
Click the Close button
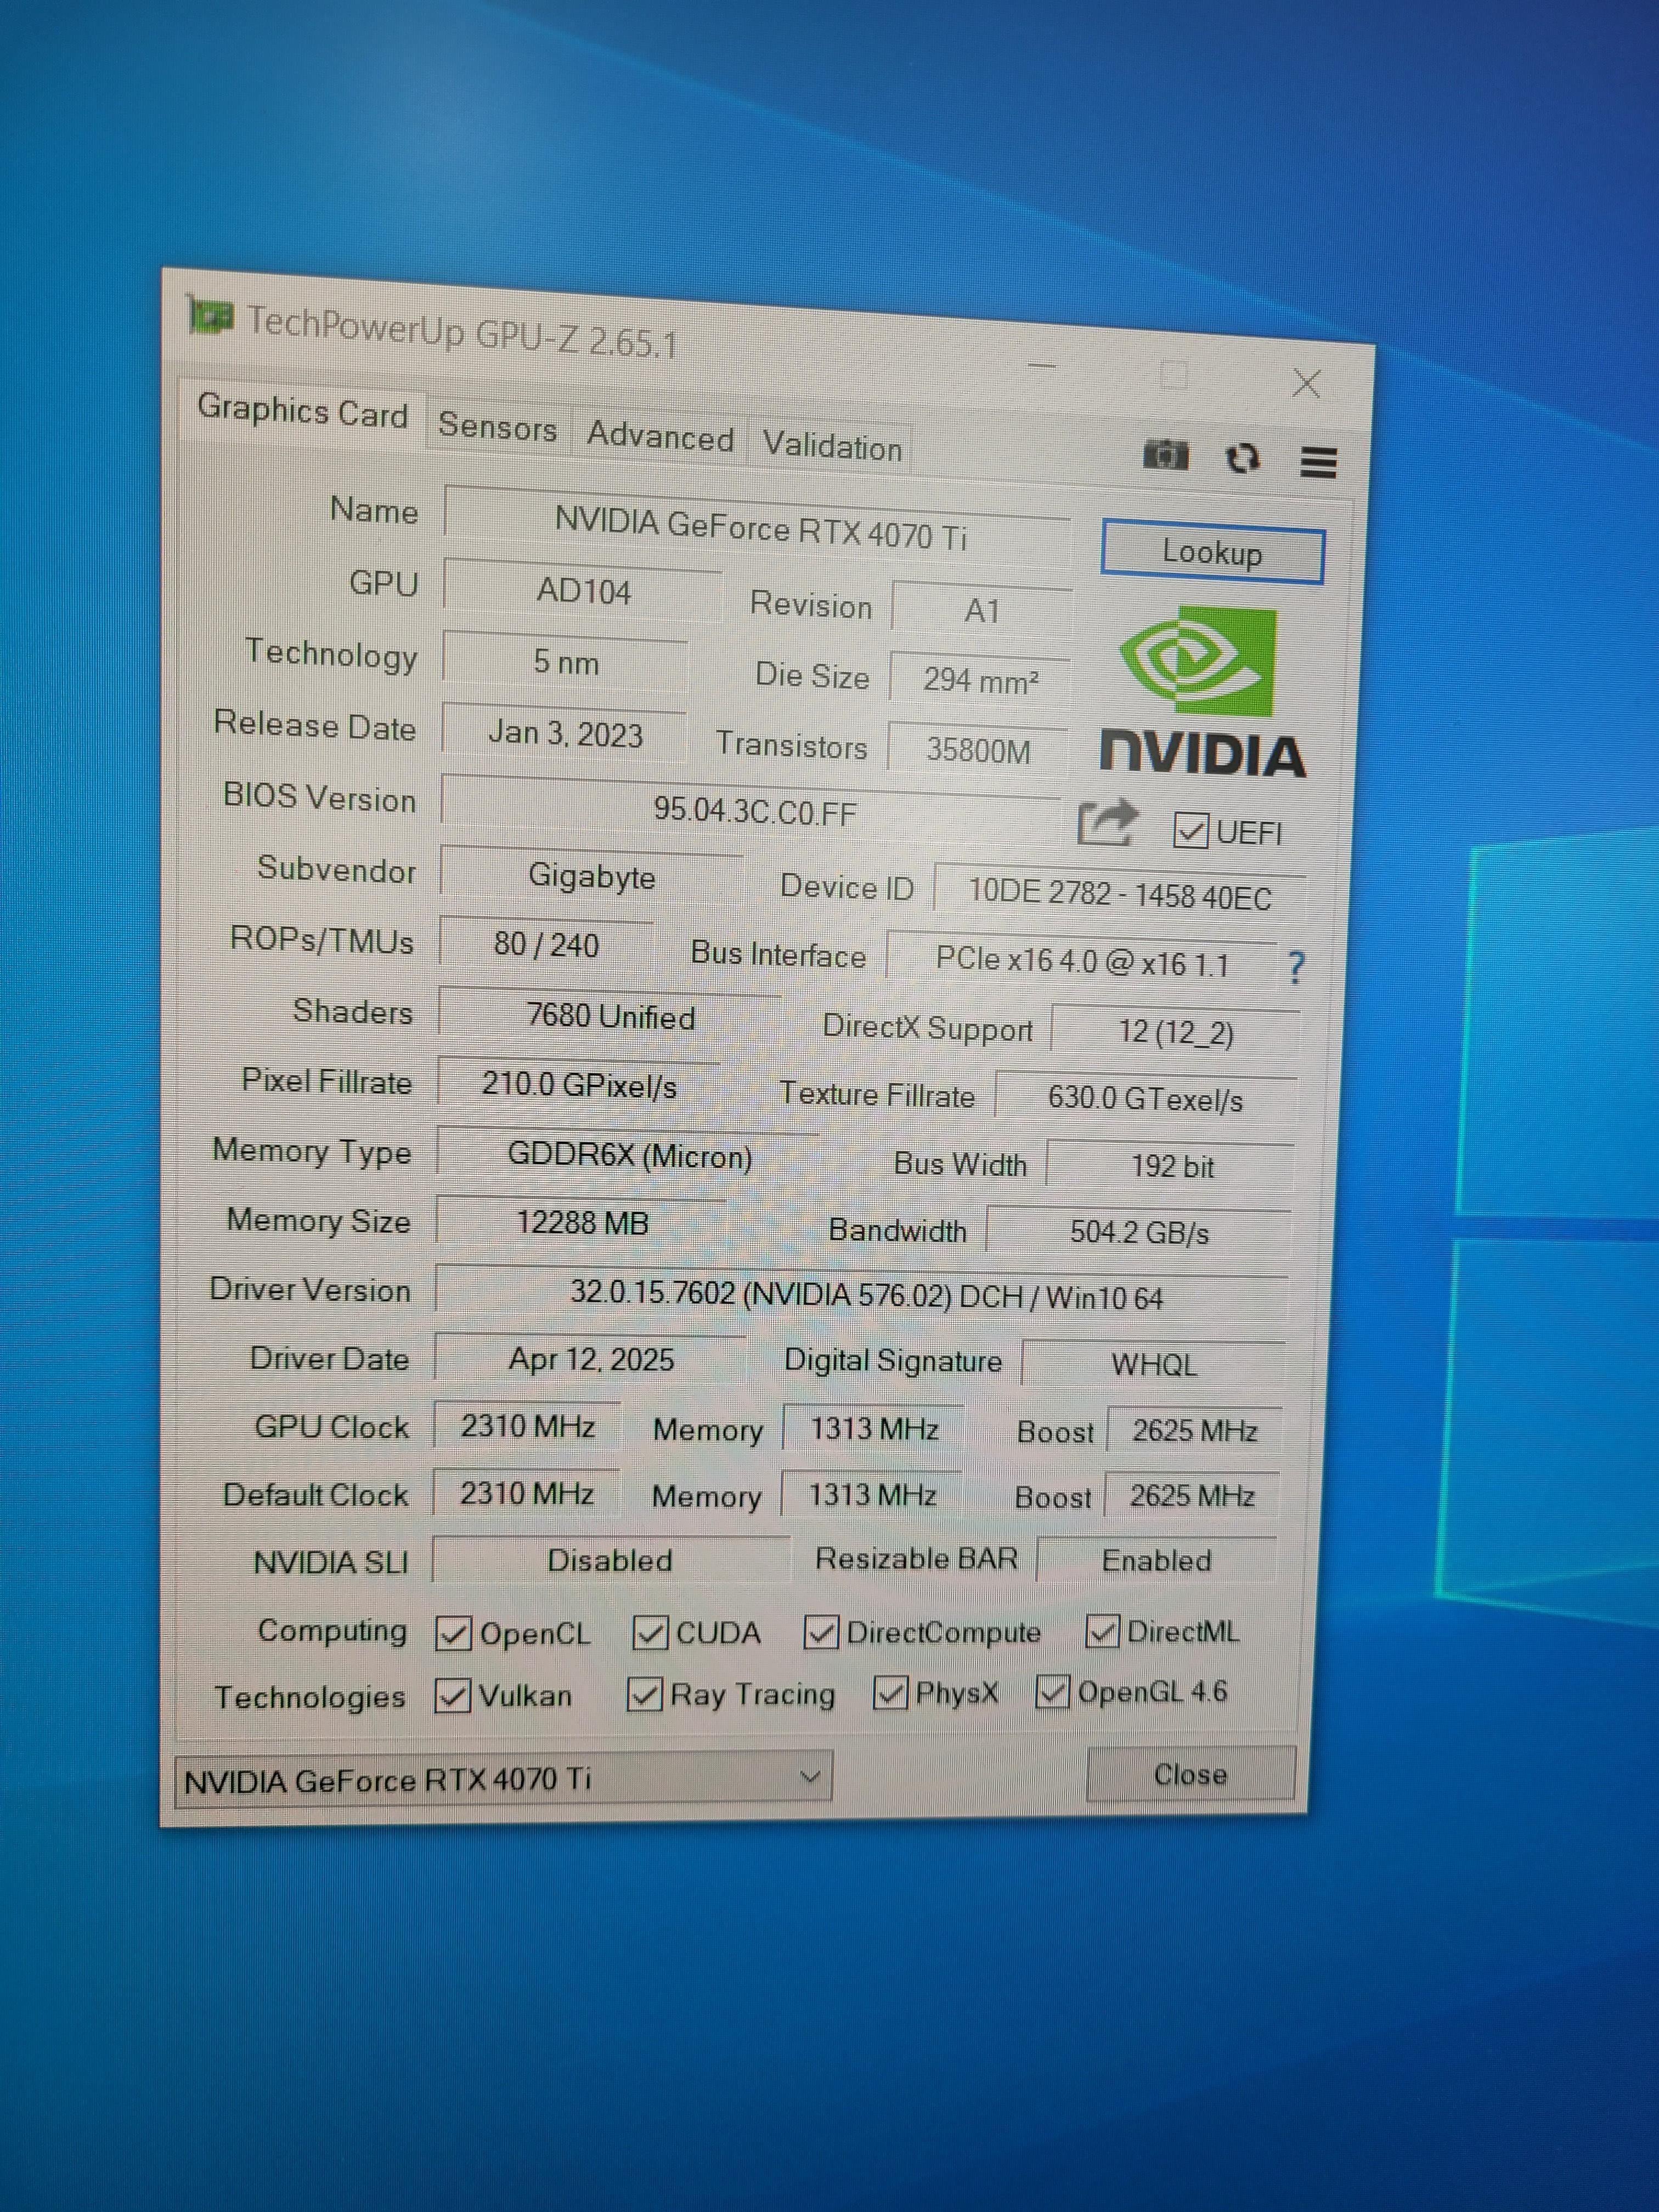pos(1191,1774)
